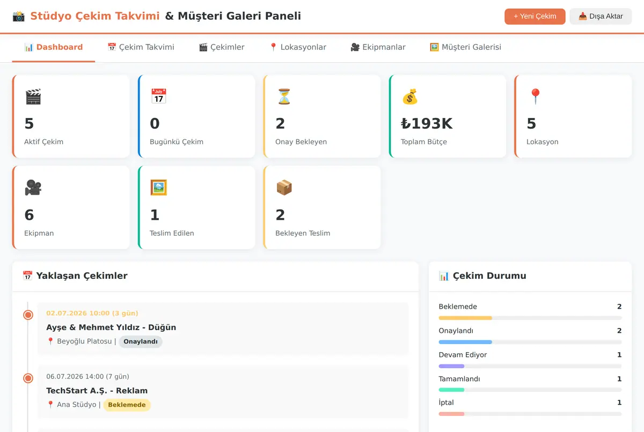Viewport: 644px width, 432px height.
Task: Open the Ekipmanlar tab
Action: click(378, 47)
